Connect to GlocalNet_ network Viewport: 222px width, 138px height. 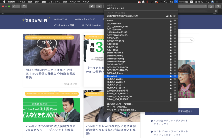tap(141, 76)
